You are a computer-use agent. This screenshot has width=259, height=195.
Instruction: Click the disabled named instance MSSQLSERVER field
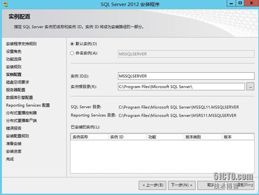[x=186, y=54]
